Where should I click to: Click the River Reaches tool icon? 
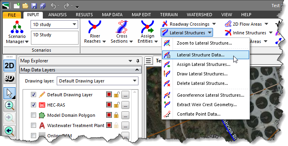tap(95, 27)
